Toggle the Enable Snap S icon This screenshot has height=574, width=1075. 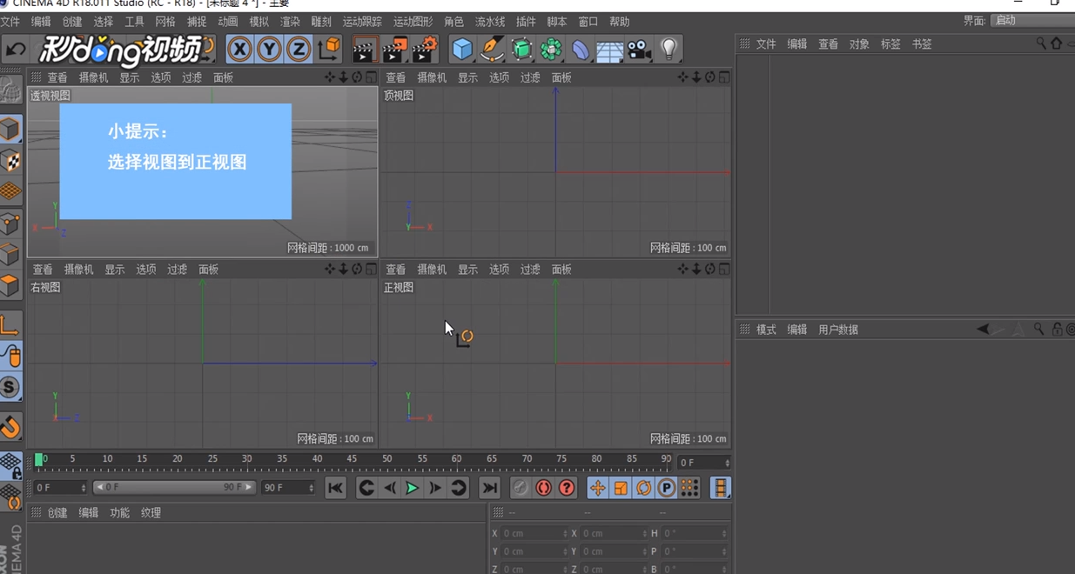[10, 387]
